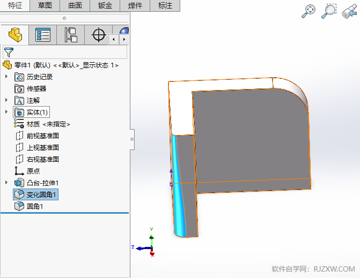Image resolution: width=360 pixels, height=278 pixels.
Task: Click the 历史记录 label
Action: point(40,77)
